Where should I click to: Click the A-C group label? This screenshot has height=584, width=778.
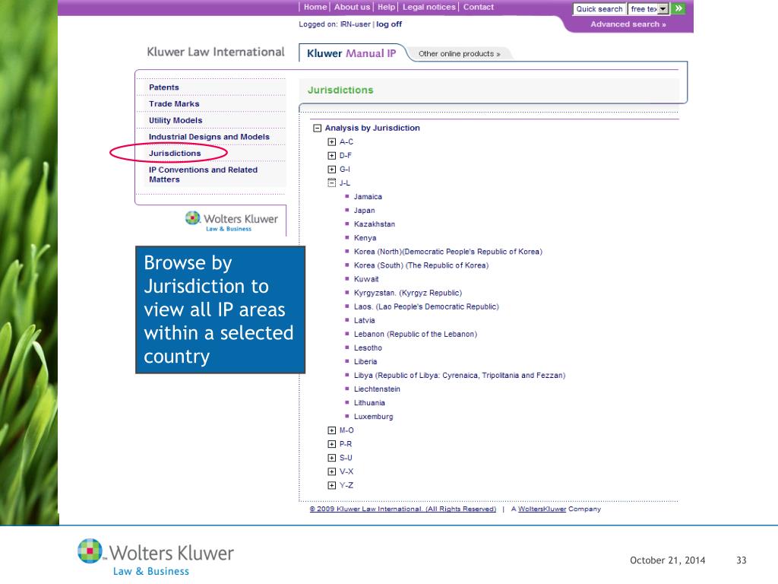(346, 142)
